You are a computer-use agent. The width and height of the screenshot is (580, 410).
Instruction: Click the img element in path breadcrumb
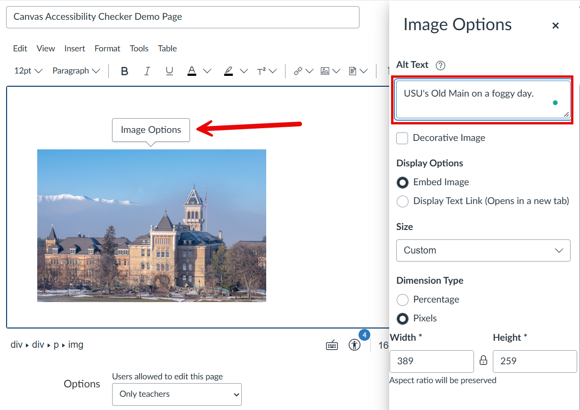[x=75, y=344]
